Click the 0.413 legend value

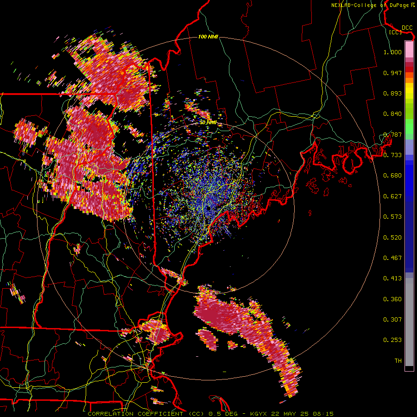click(392, 278)
